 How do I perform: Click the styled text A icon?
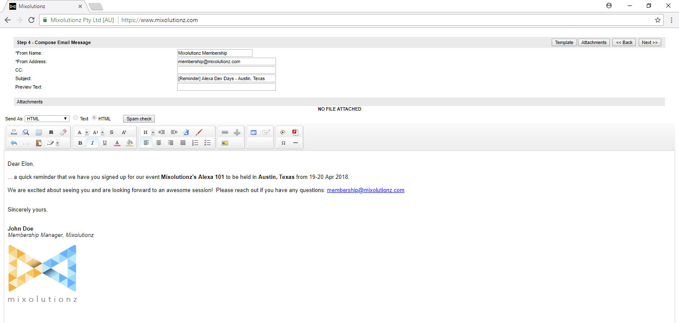click(x=186, y=132)
